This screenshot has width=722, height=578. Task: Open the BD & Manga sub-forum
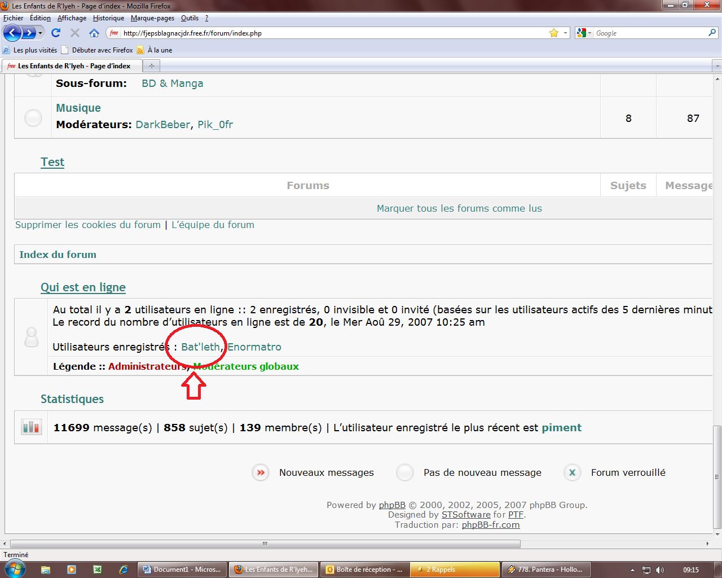pyautogui.click(x=172, y=84)
